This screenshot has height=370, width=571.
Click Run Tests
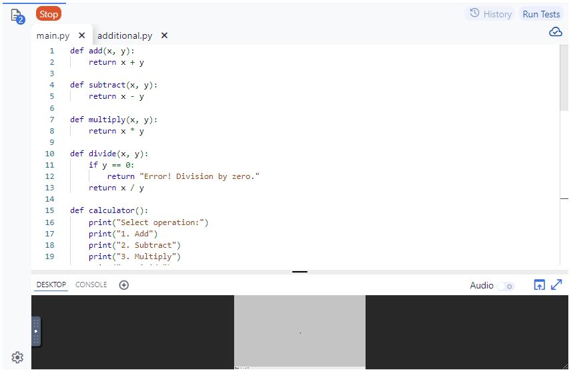click(x=541, y=14)
